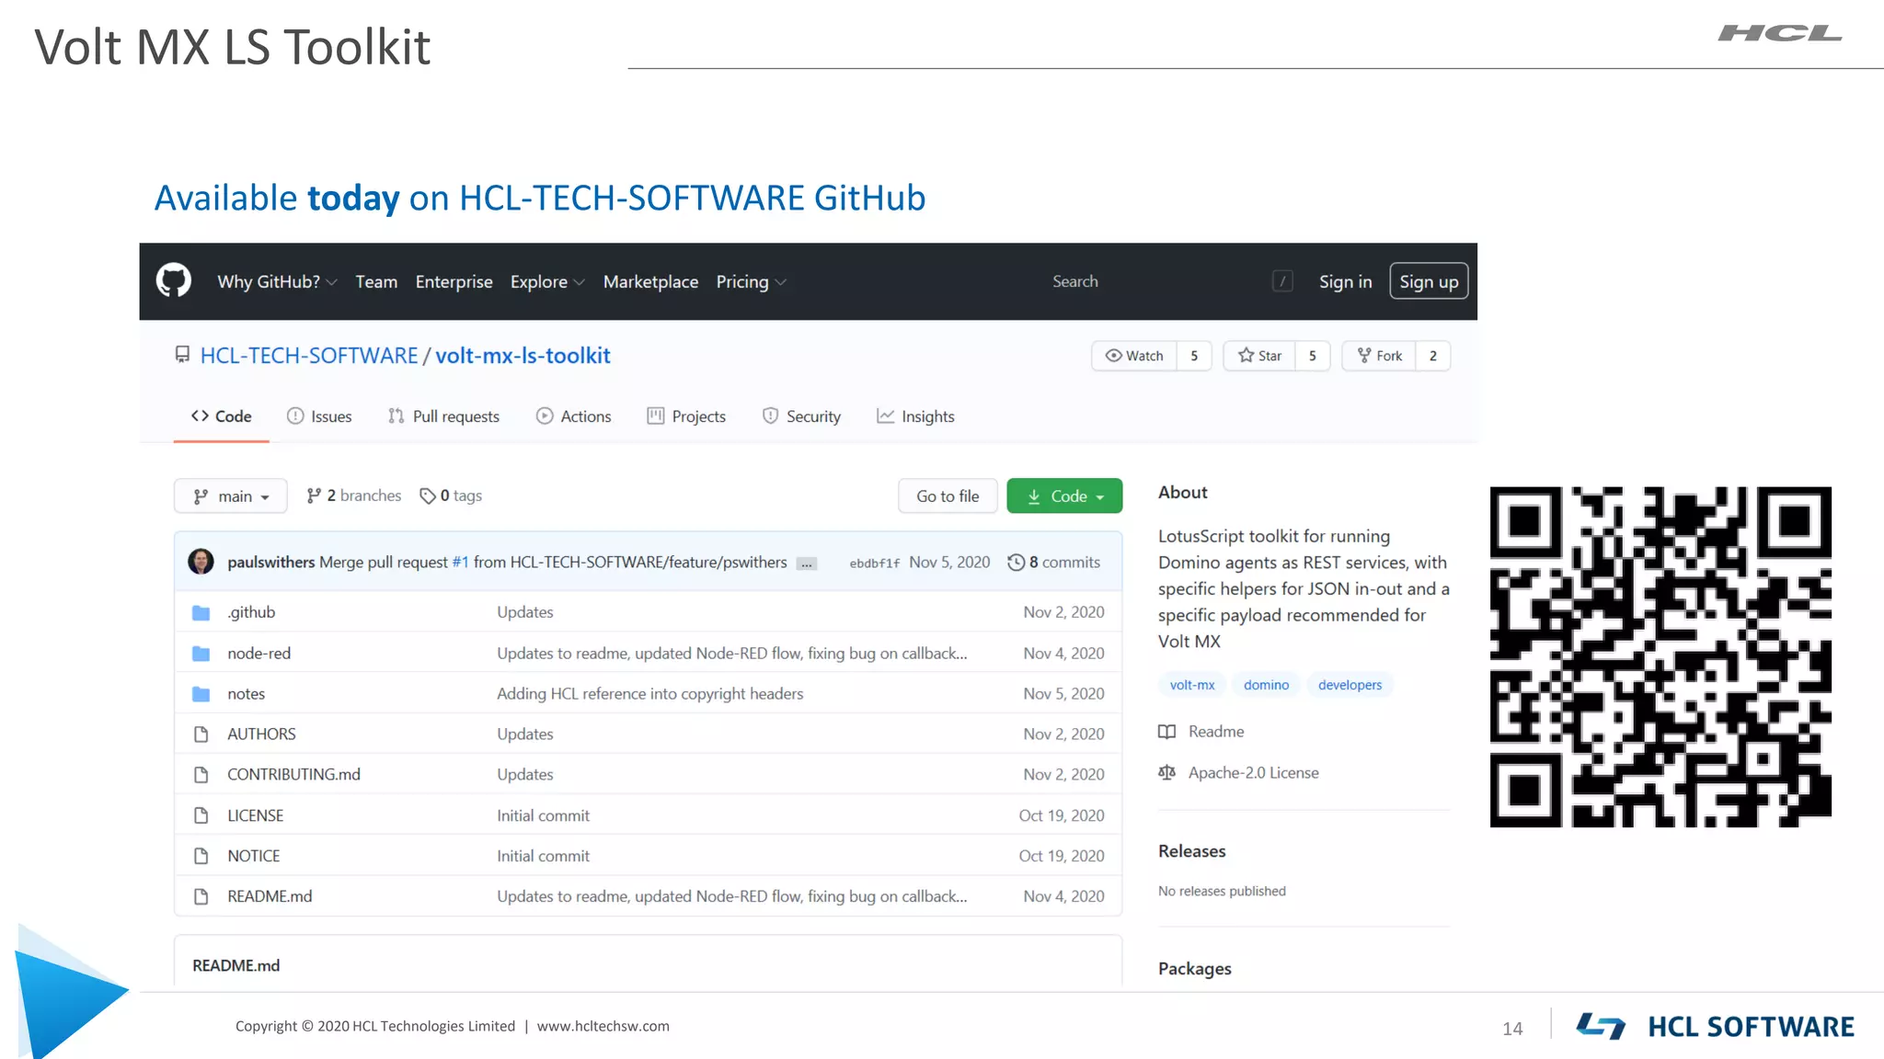
Task: Open the Releases section heading
Action: click(x=1191, y=851)
